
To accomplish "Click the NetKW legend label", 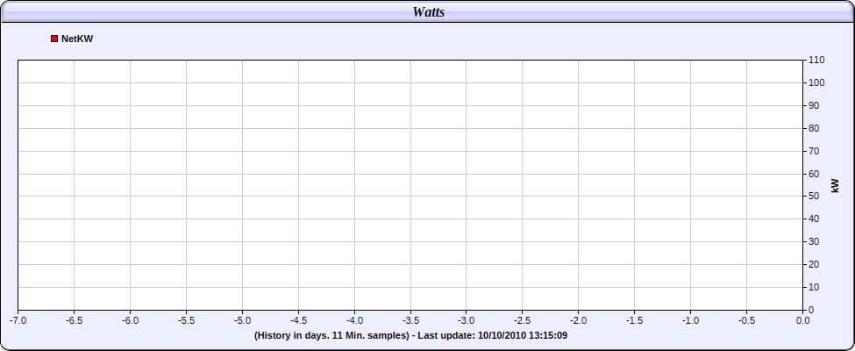I will 77,39.
